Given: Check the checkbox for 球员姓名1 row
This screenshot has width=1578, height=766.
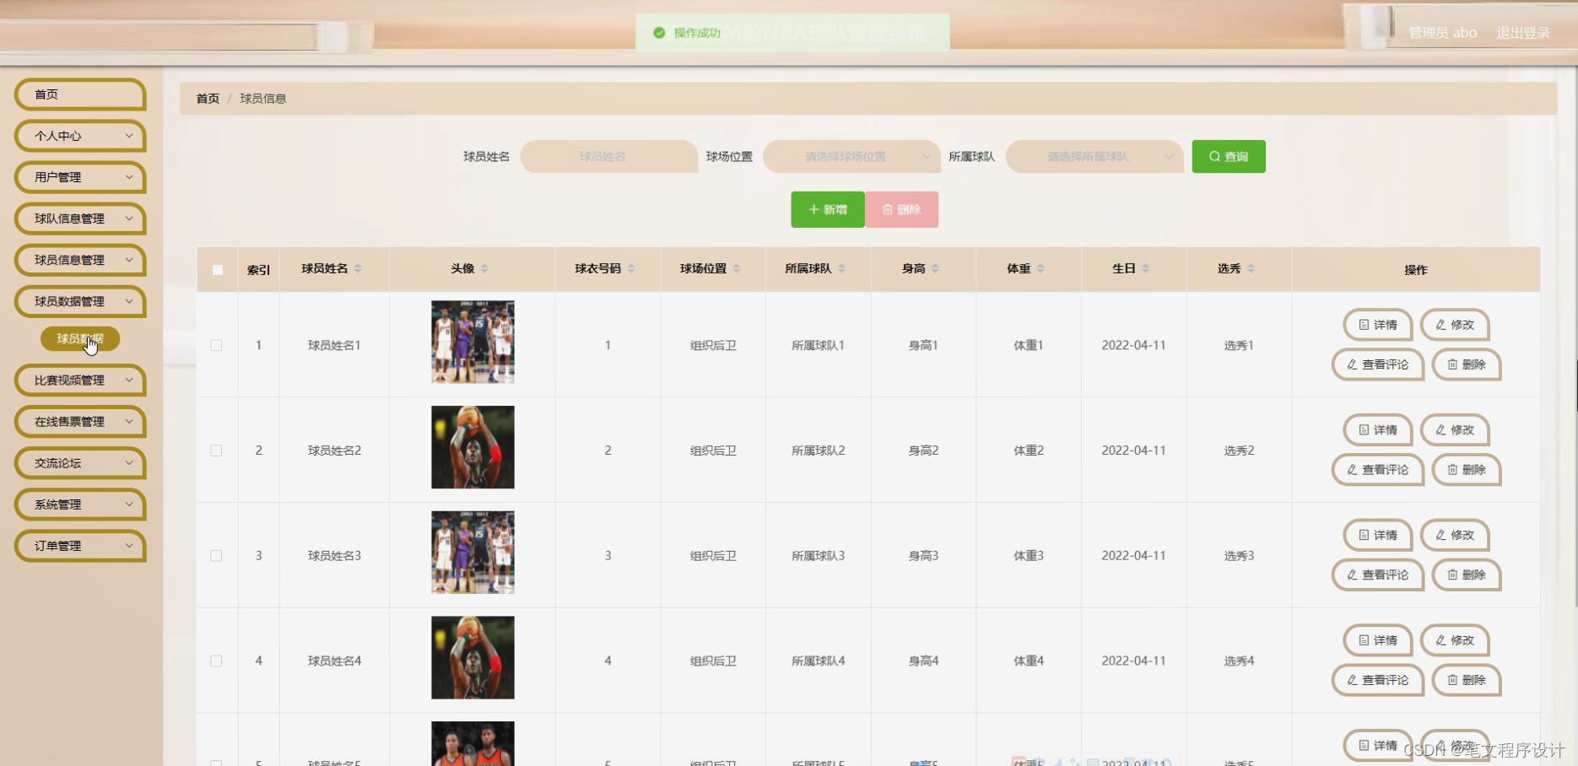Looking at the screenshot, I should 217,345.
